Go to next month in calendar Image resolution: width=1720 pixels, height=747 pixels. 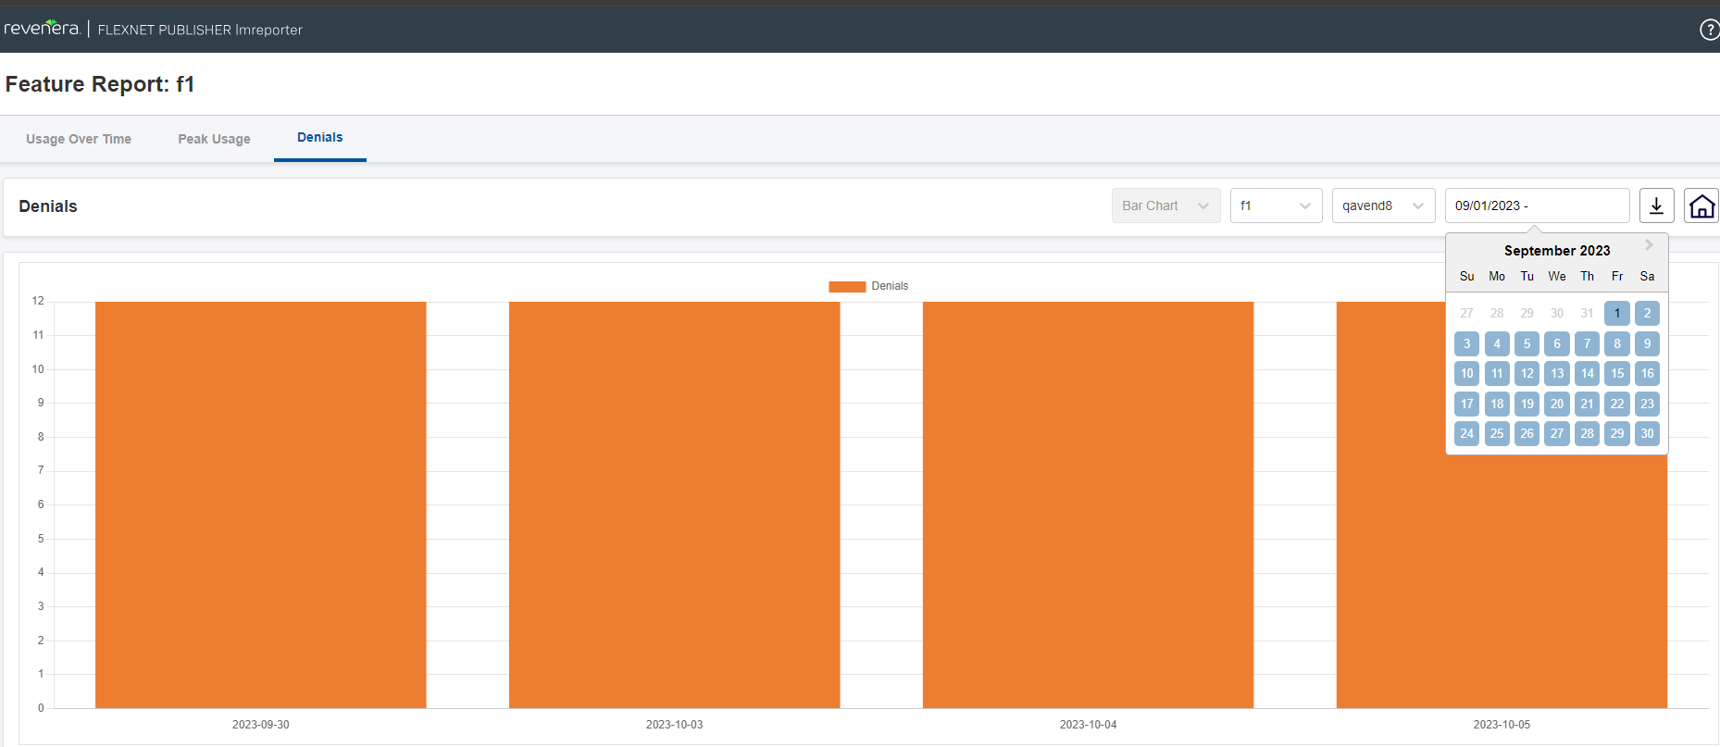click(1649, 245)
